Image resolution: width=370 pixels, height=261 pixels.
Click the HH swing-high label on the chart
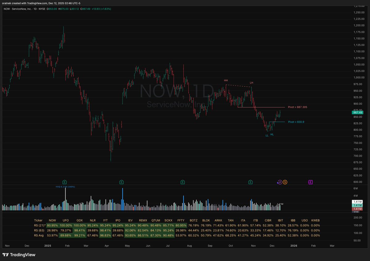click(x=226, y=81)
